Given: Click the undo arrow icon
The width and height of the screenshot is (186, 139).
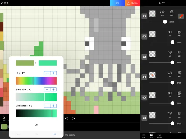Looking at the screenshot, I should (x=67, y=118).
